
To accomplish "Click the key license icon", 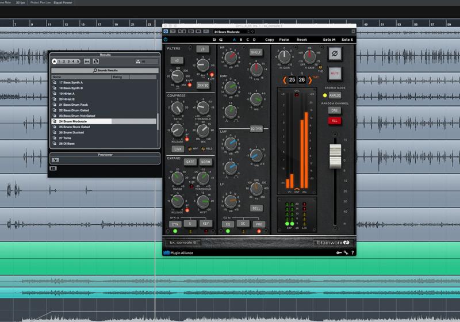I will pos(339,252).
